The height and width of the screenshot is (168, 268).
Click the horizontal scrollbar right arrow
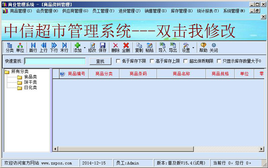pos(261,149)
